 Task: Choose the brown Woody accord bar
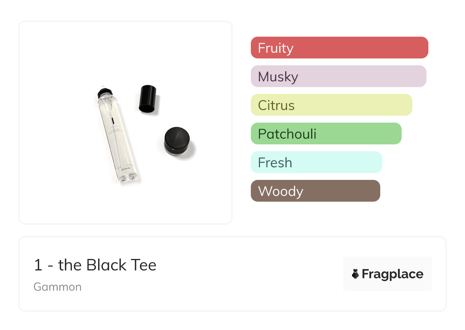[x=315, y=191]
